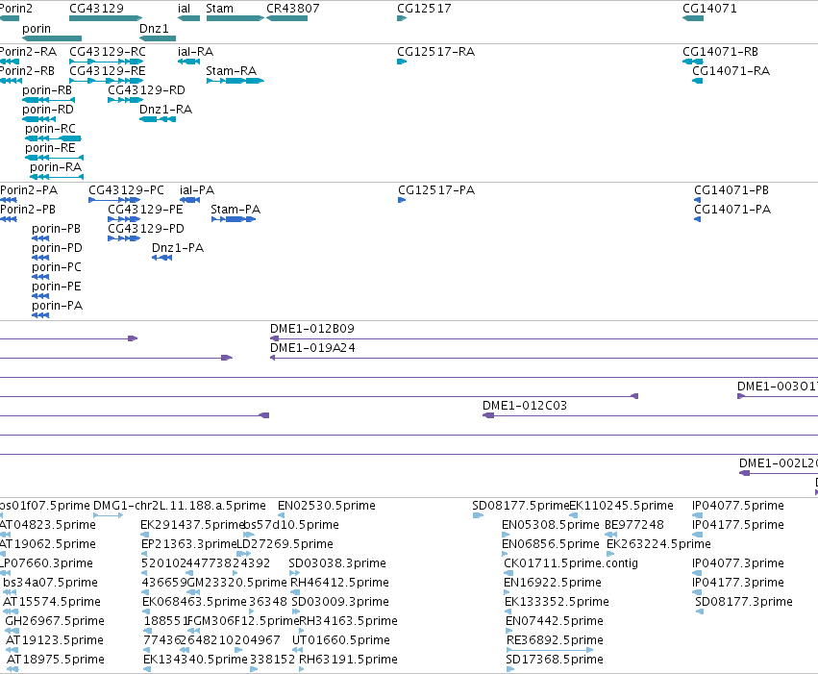Select the "porin-RB" transcript label

coord(47,90)
